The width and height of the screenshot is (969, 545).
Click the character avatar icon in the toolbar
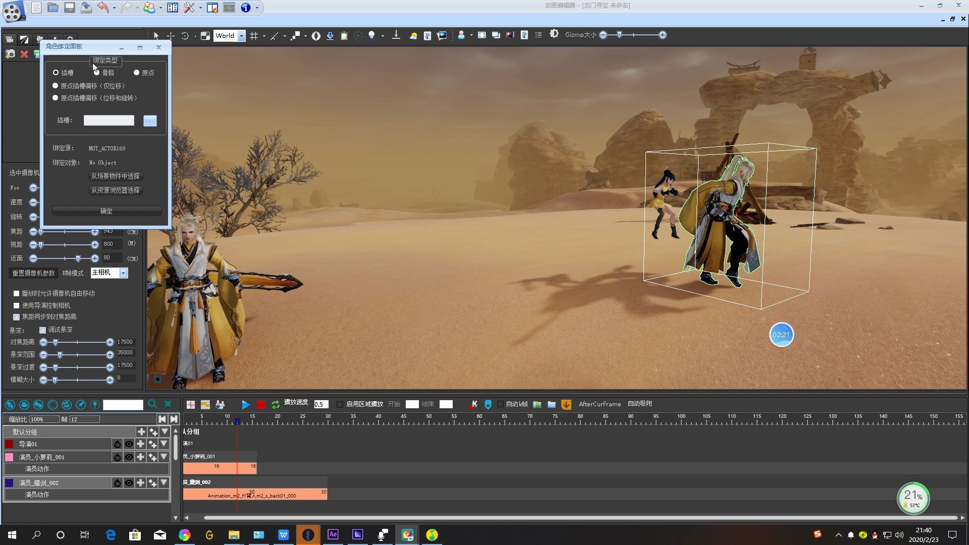(x=461, y=35)
